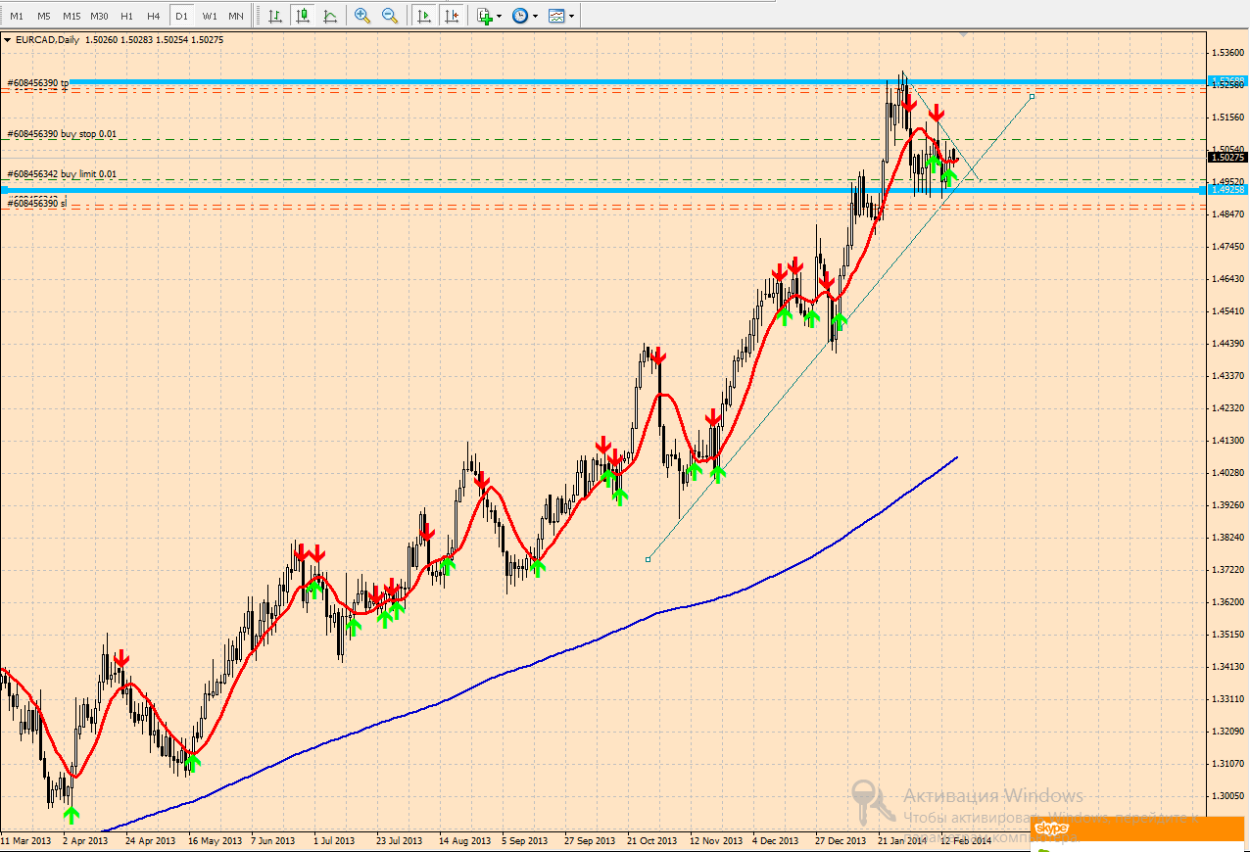Expand the indicators list dropdown arrow

click(x=500, y=17)
